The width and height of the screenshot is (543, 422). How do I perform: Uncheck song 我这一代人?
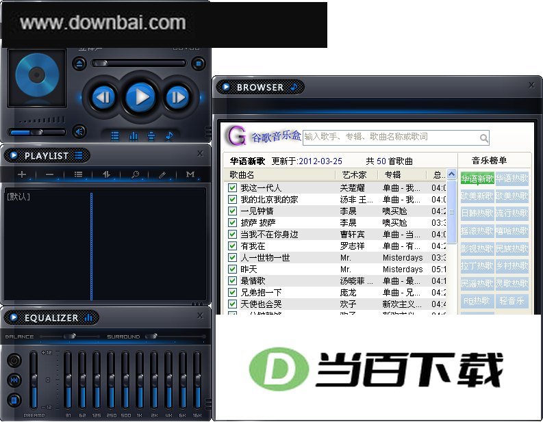click(232, 188)
